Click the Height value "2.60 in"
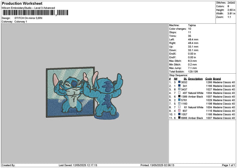The width and height of the screenshot is (237, 168). click(x=231, y=10)
